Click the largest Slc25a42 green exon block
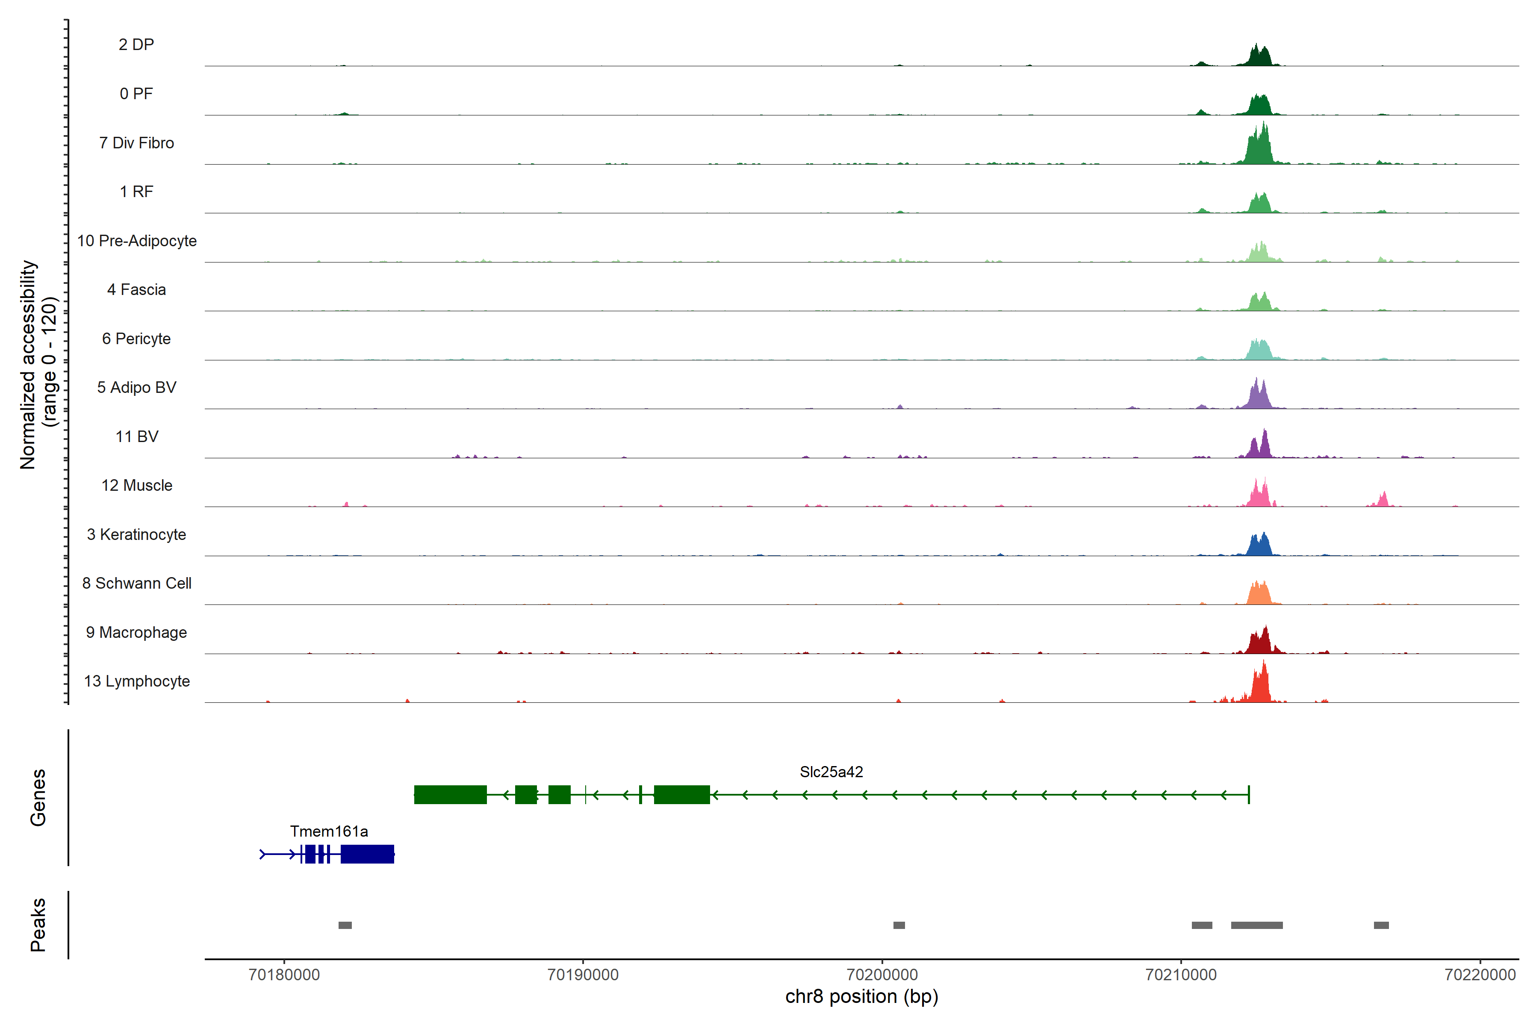Image resolution: width=1539 pixels, height=1026 pixels. (450, 794)
